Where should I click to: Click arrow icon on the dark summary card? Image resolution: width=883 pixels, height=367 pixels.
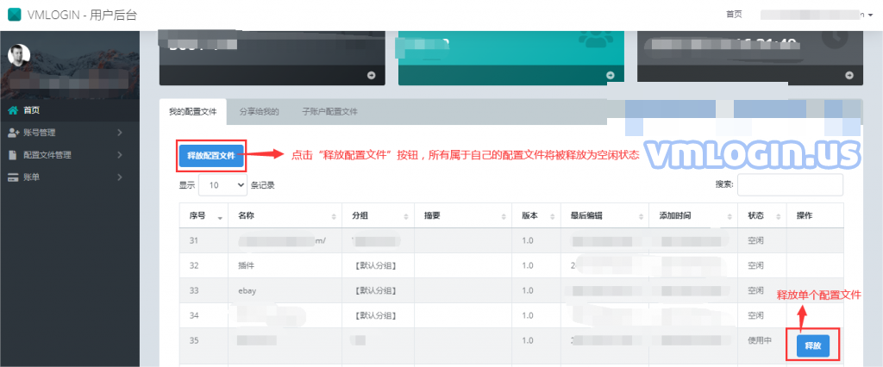tap(371, 75)
